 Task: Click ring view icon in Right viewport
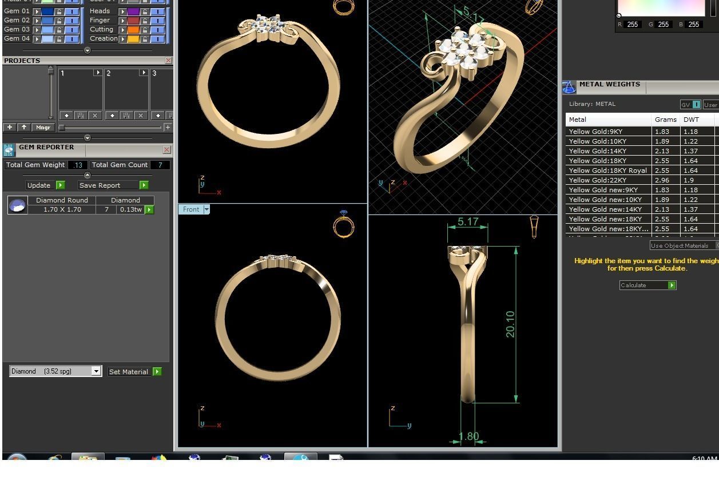tap(534, 227)
